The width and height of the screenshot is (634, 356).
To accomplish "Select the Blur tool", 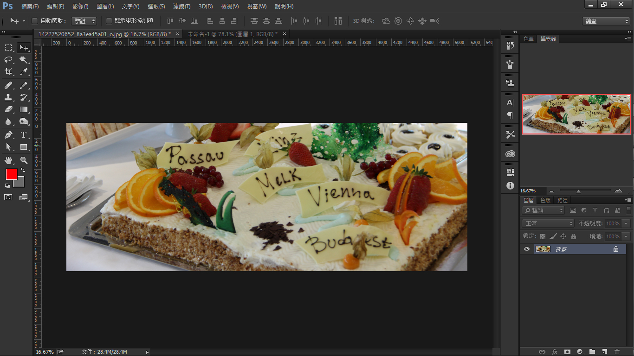I will point(8,121).
